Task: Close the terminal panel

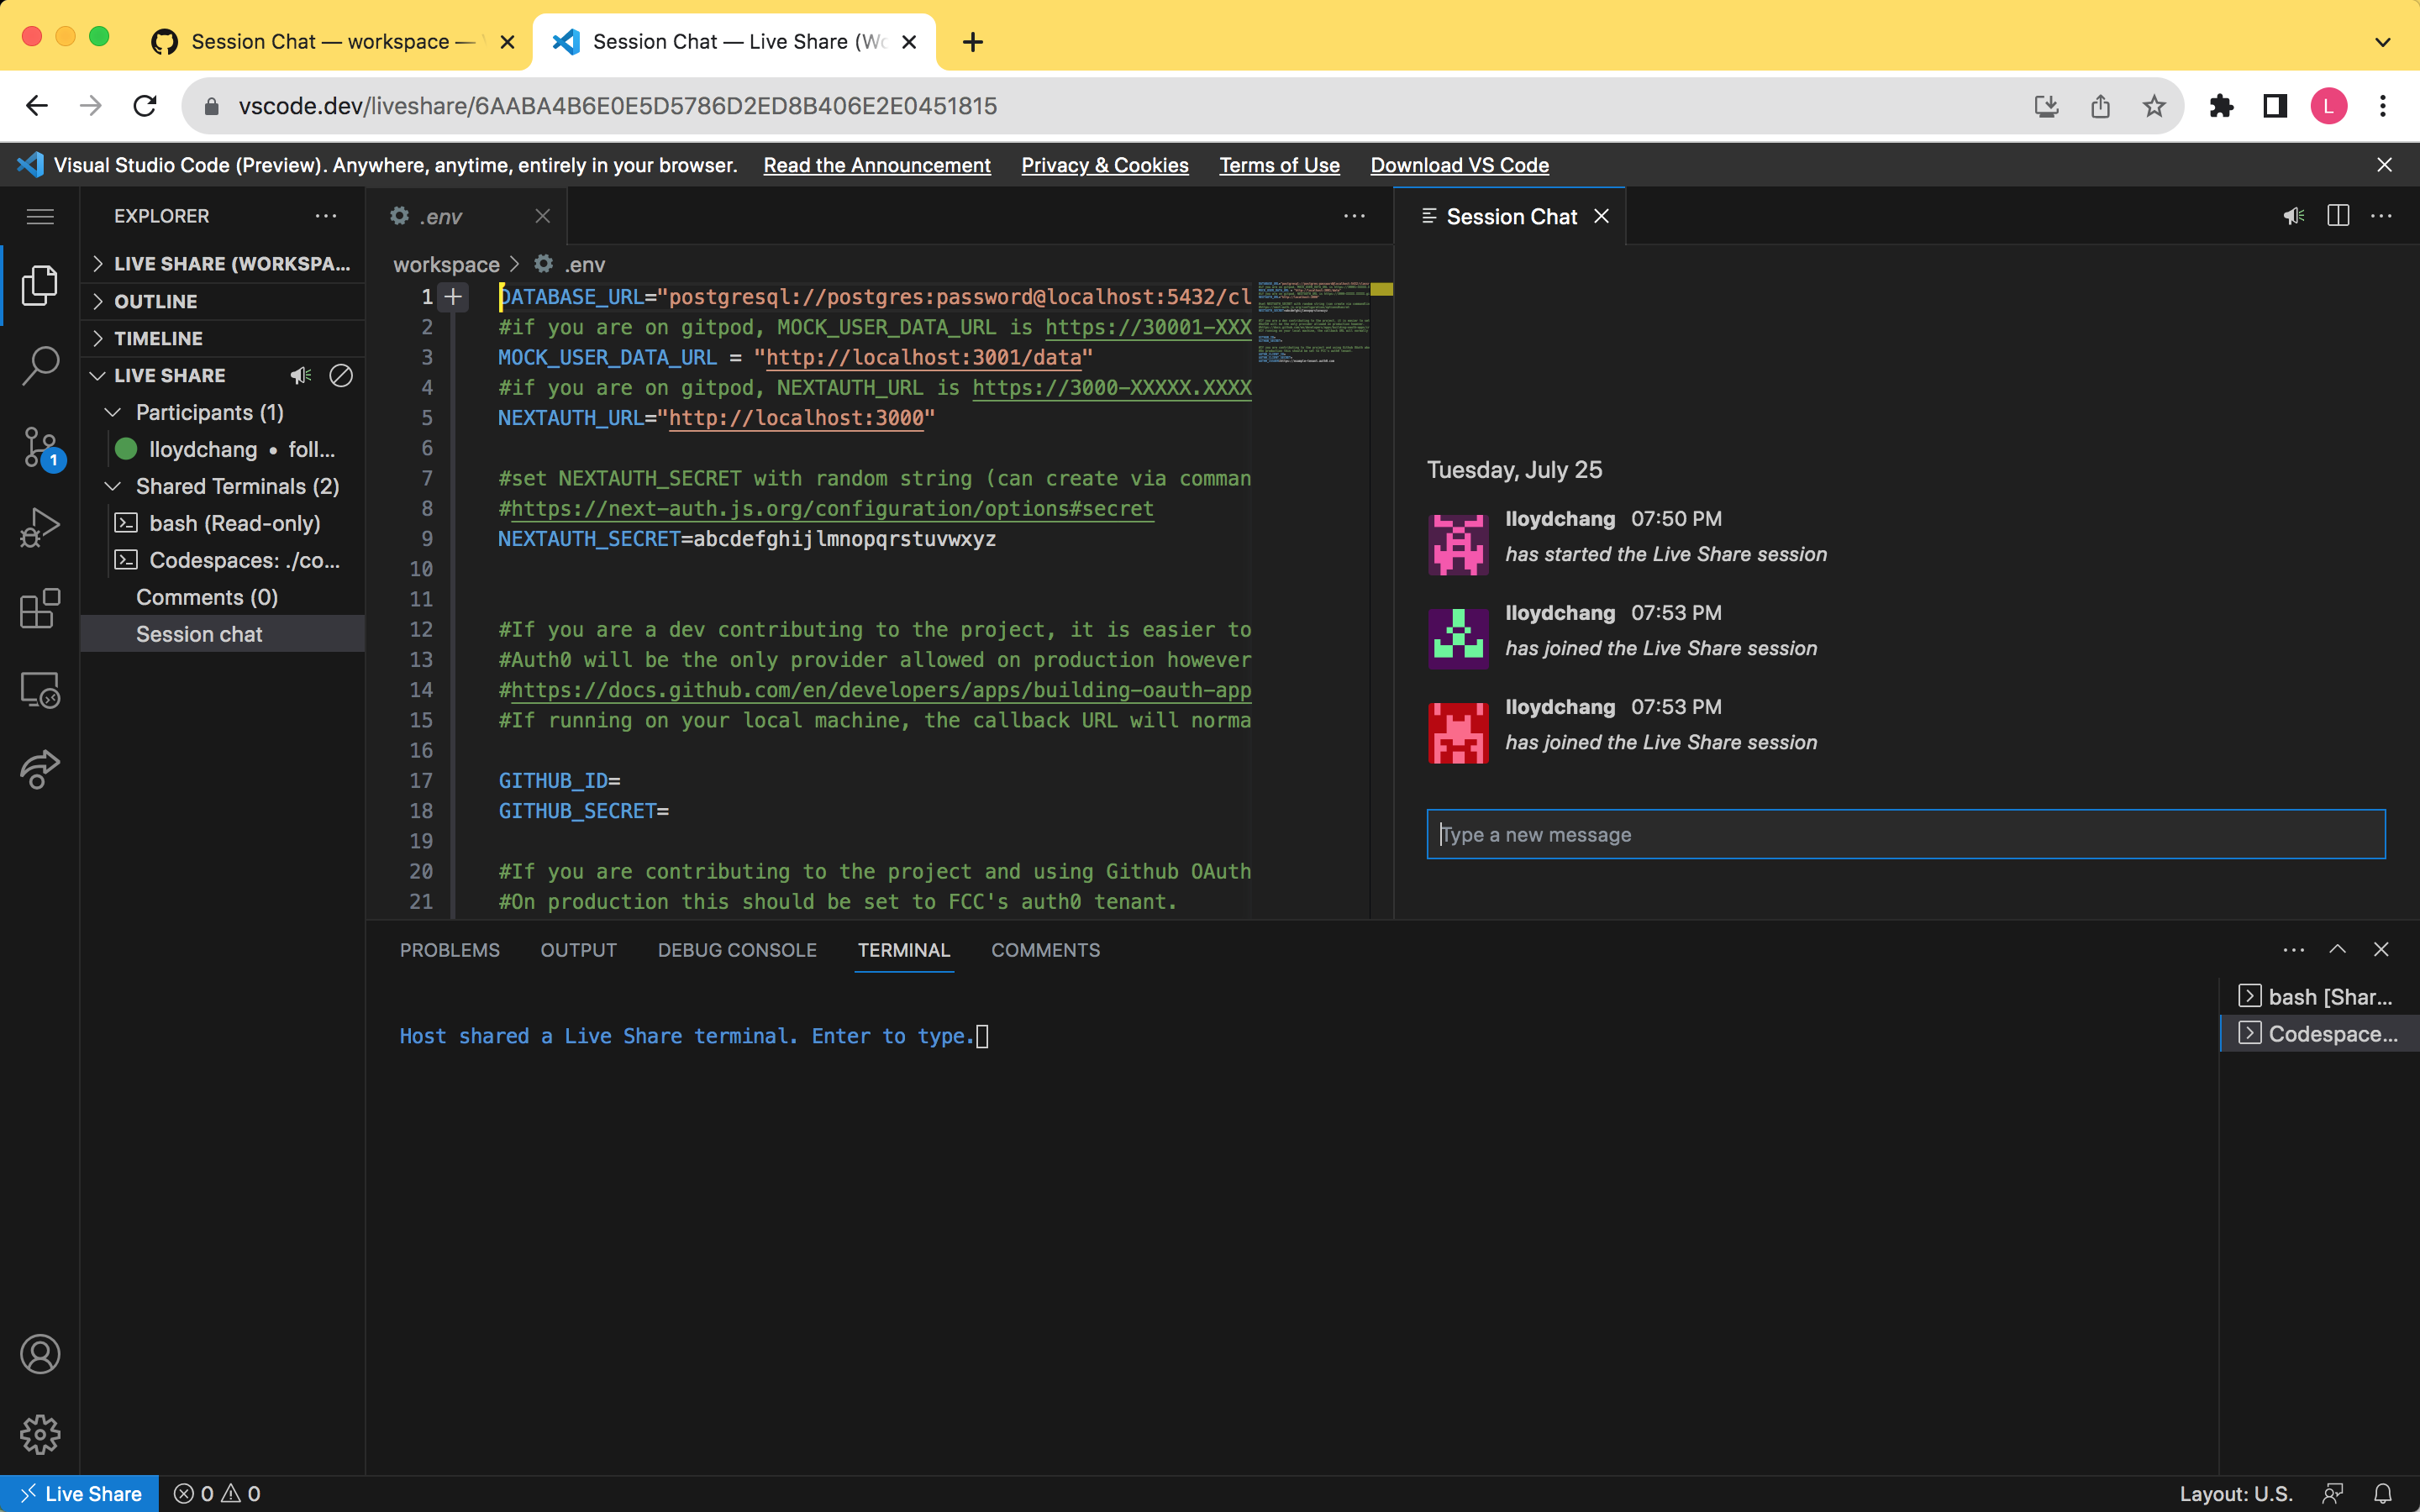Action: click(x=2381, y=949)
